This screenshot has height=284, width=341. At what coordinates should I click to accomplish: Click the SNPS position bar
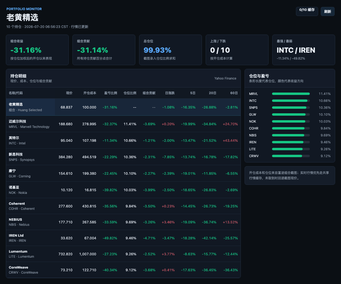(291, 108)
